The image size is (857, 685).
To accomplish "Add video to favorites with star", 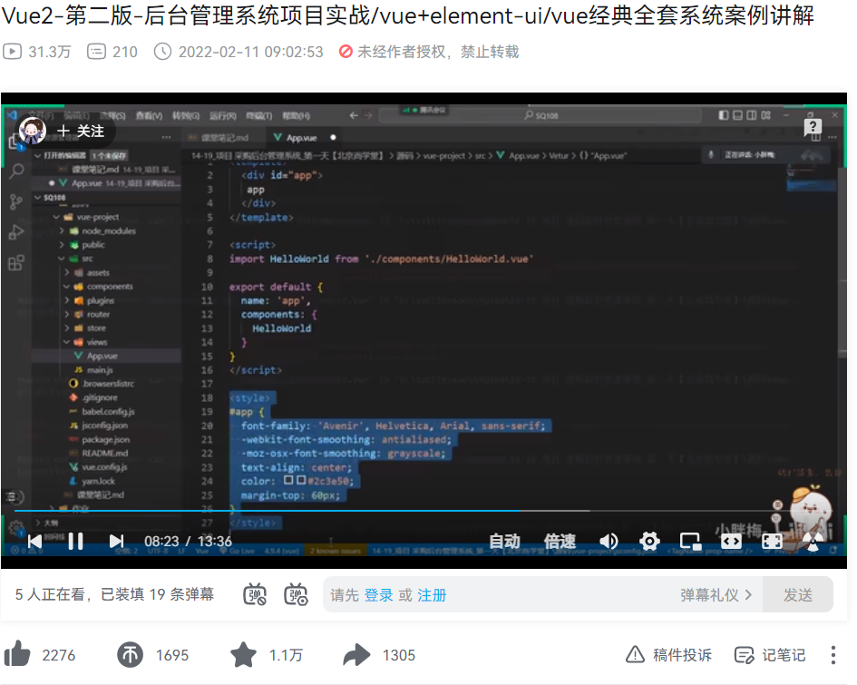I will coord(243,654).
